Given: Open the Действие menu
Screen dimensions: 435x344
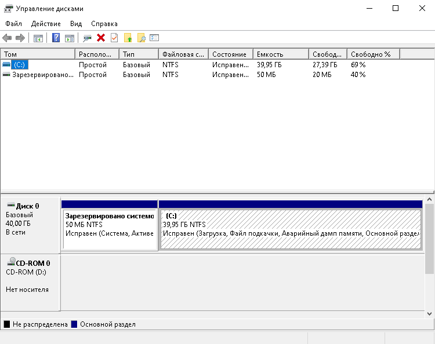Looking at the screenshot, I should click(46, 24).
